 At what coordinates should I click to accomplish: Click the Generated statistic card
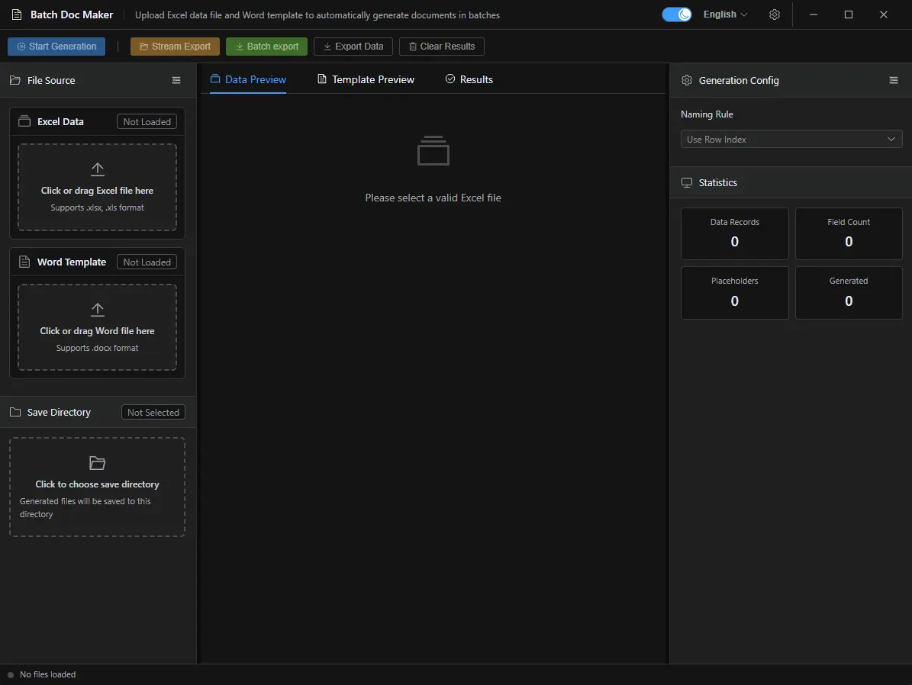(849, 292)
